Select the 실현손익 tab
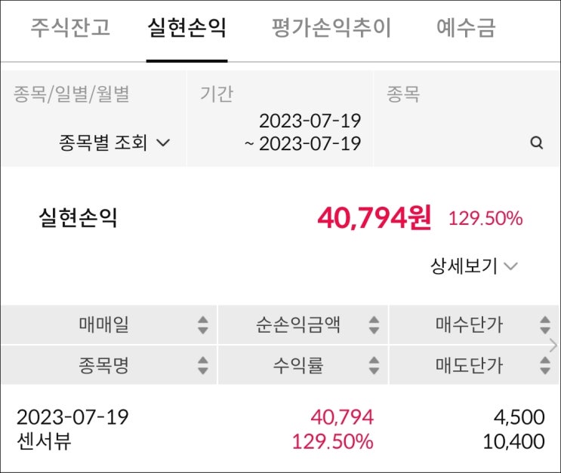The width and height of the screenshot is (561, 473). coord(186,28)
